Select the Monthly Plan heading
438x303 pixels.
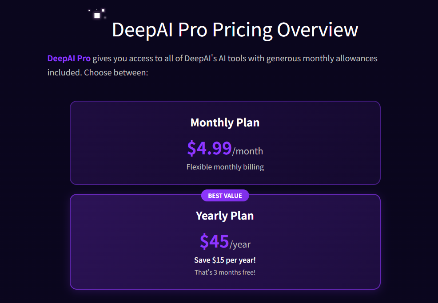click(225, 123)
